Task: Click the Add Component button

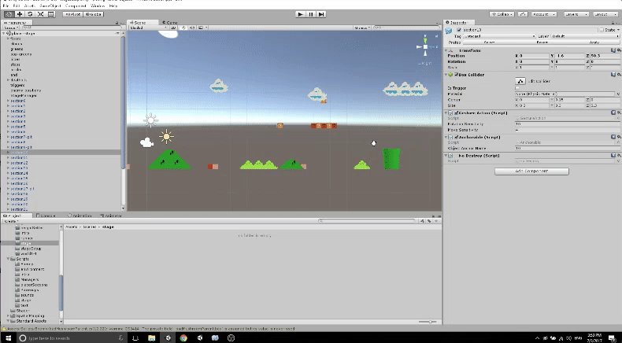Action: click(x=531, y=171)
